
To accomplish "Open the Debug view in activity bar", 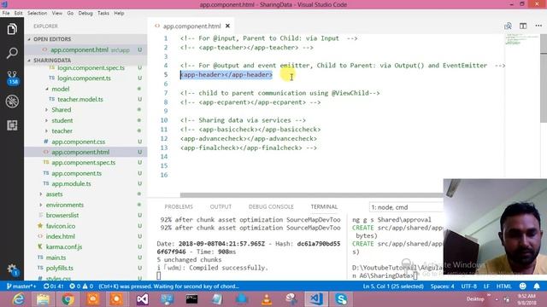I will [12, 101].
